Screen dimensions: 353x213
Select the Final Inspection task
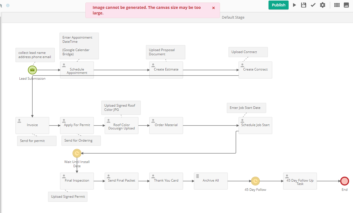point(77,181)
